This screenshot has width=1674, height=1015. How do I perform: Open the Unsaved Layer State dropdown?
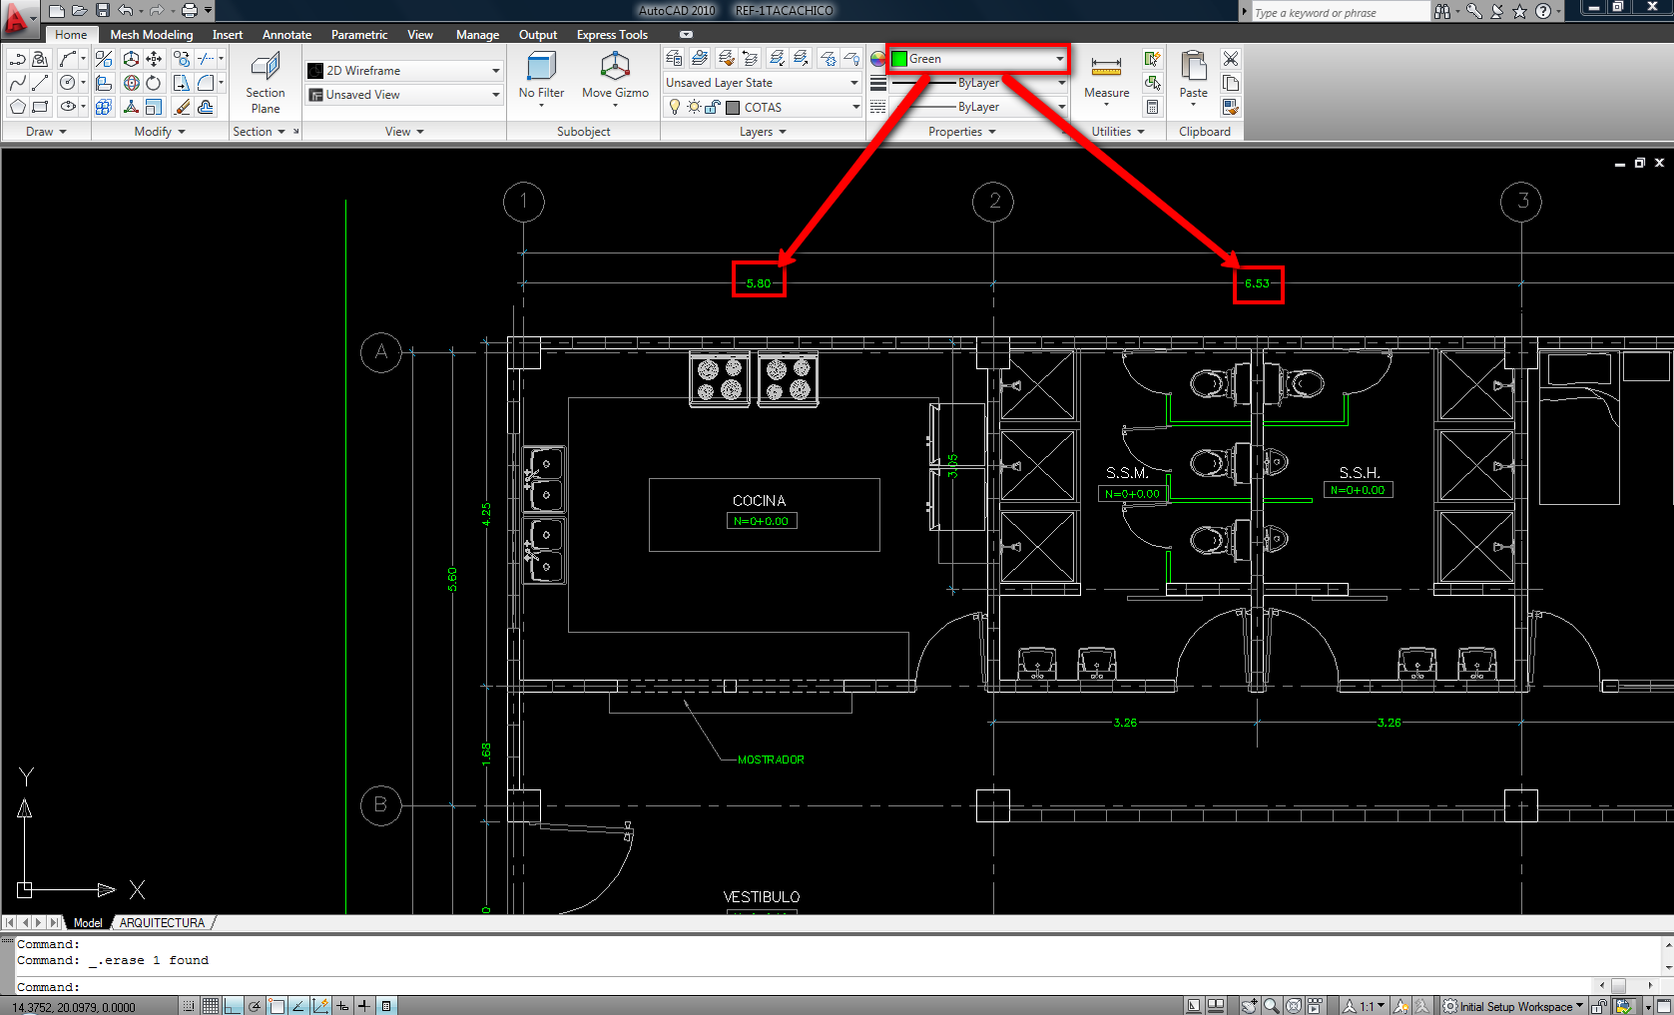tap(853, 82)
